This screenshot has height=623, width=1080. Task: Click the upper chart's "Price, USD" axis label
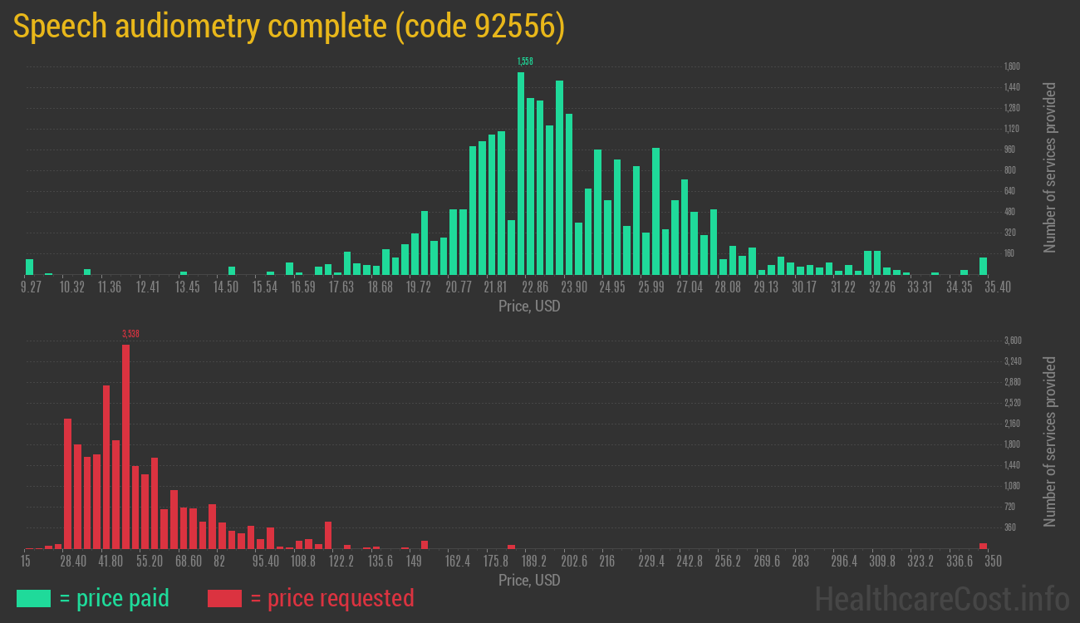(x=529, y=307)
